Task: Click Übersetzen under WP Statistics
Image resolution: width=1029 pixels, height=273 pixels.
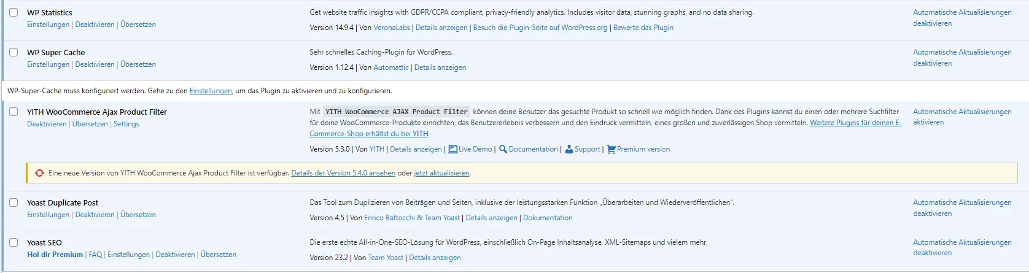Action: point(138,25)
